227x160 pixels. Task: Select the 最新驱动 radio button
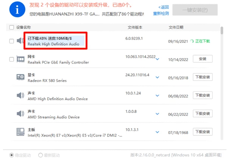click(40, 155)
